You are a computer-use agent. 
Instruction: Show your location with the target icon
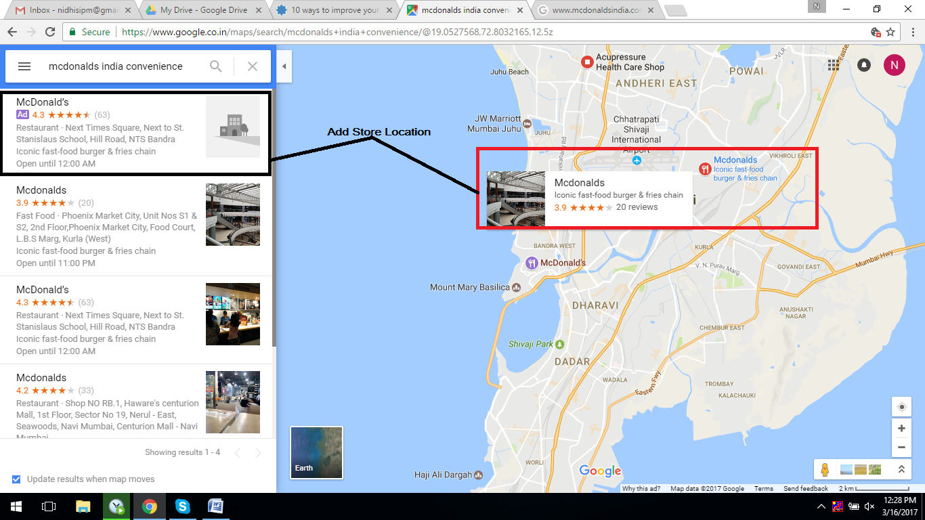pos(901,407)
